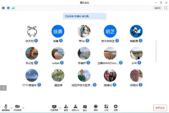Expand share screen options arrow
Viewport: 169px width, 113px height.
click(x=60, y=108)
